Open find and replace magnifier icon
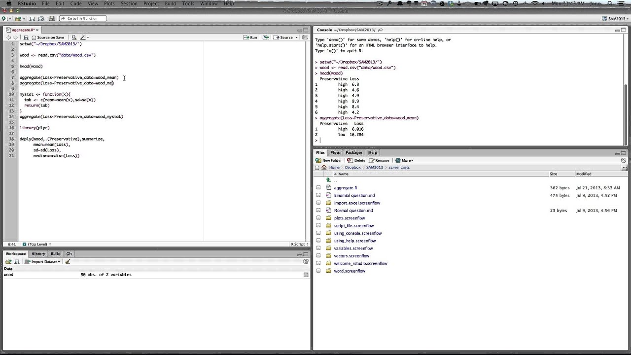The width and height of the screenshot is (631, 355). (x=74, y=37)
